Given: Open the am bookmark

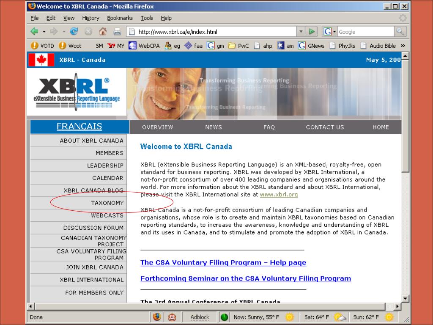Looking at the screenshot, I should pyautogui.click(x=285, y=46).
